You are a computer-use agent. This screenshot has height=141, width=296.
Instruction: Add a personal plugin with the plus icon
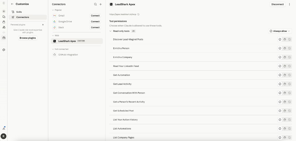point(43,25)
